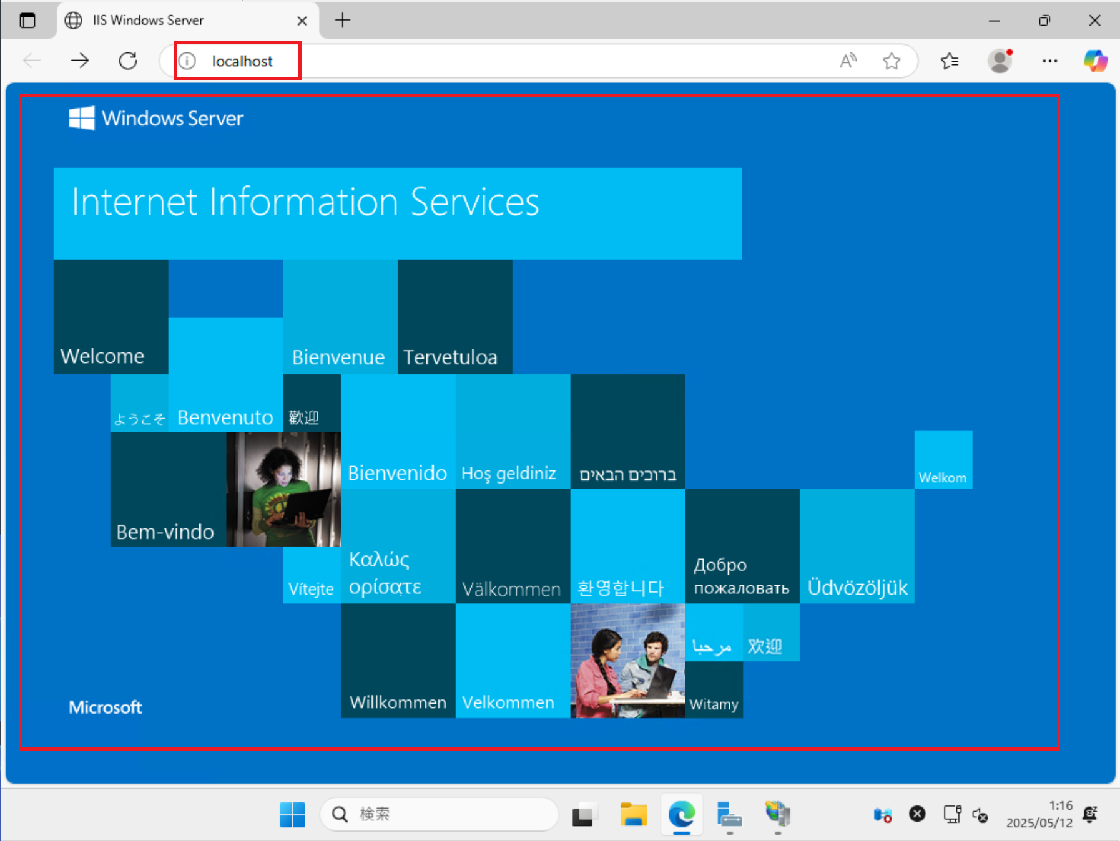The image size is (1120, 841).
Task: Open the Favorites list icon
Action: (x=950, y=61)
